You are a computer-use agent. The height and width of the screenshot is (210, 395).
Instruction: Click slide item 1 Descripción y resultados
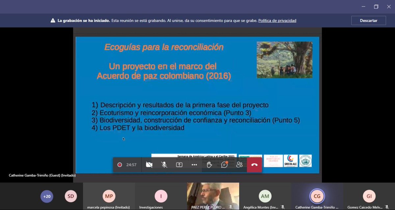pyautogui.click(x=180, y=105)
